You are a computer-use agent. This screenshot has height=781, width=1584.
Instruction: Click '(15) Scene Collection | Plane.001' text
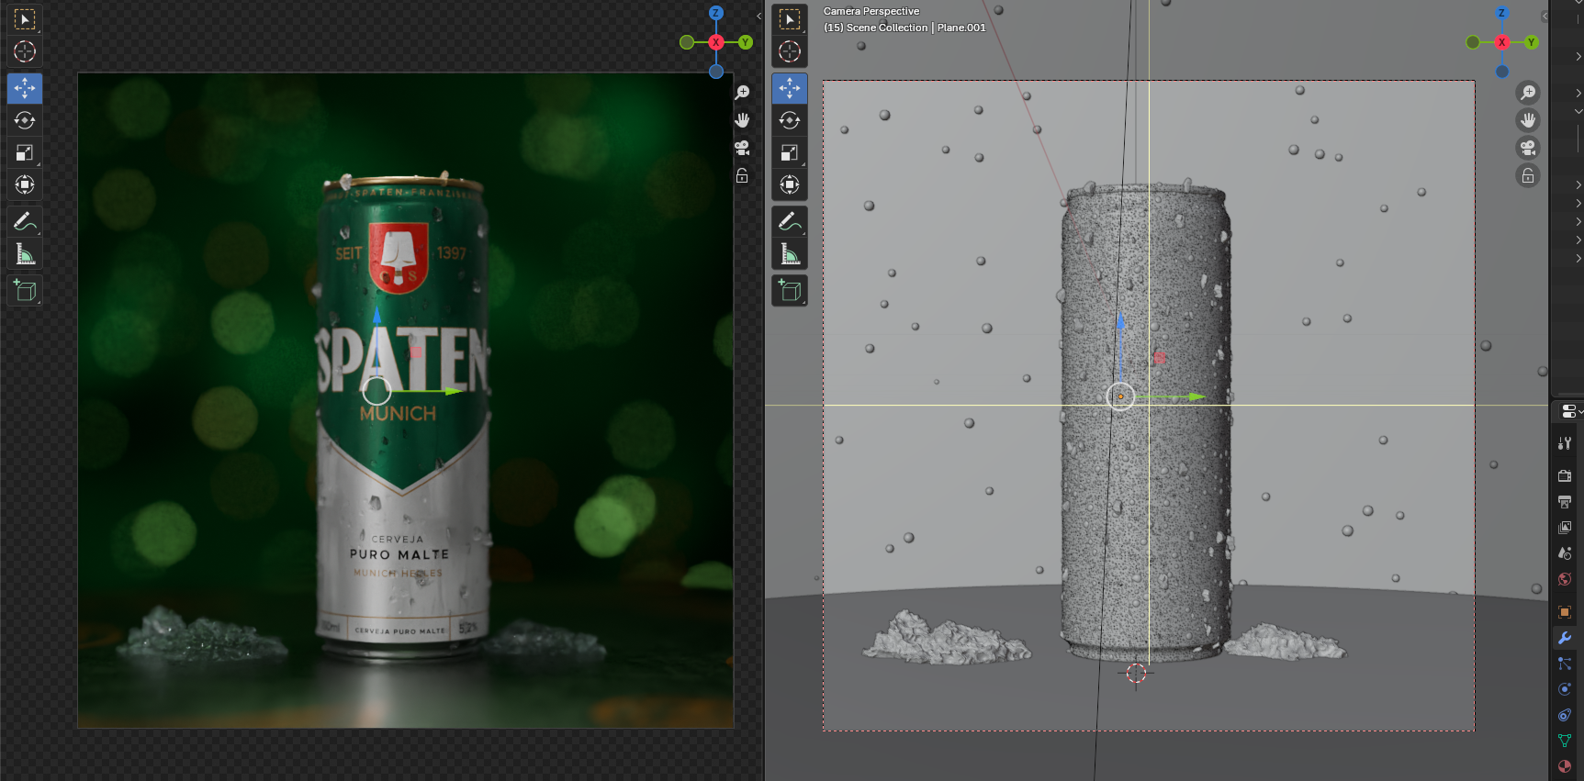904,28
